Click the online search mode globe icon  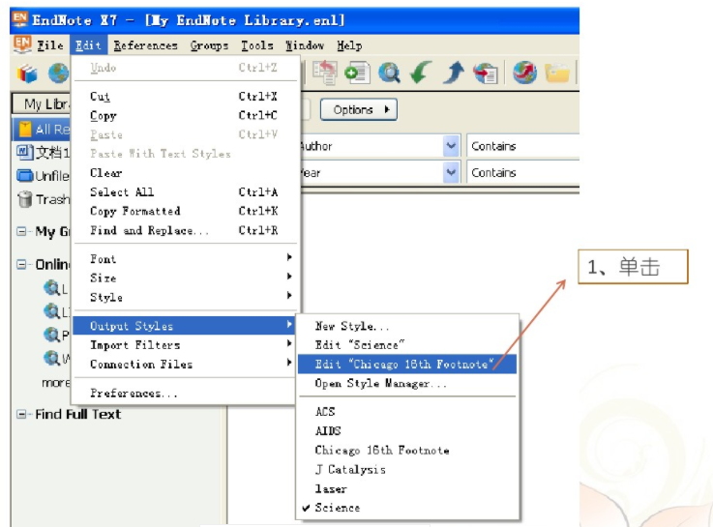pyautogui.click(x=59, y=73)
